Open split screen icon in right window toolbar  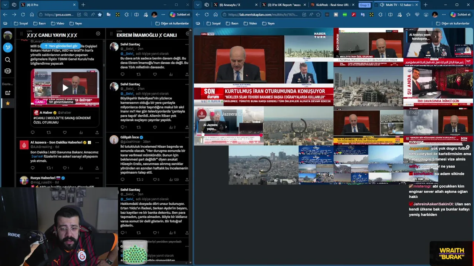pyautogui.click(x=390, y=14)
